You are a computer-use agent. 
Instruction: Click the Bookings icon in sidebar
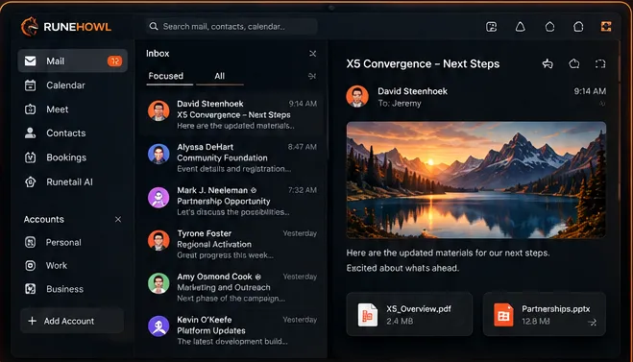[x=31, y=157]
